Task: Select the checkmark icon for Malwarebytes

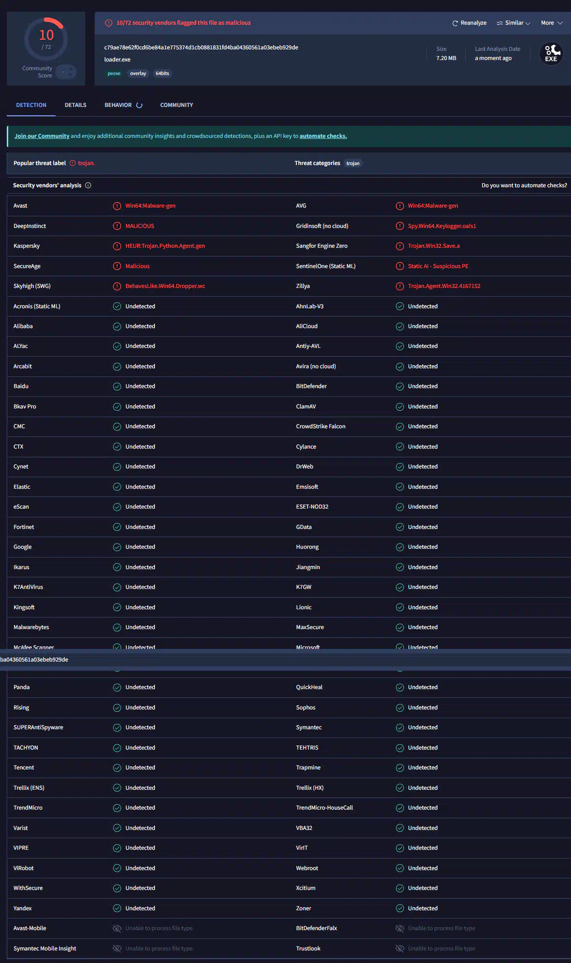Action: pyautogui.click(x=117, y=627)
